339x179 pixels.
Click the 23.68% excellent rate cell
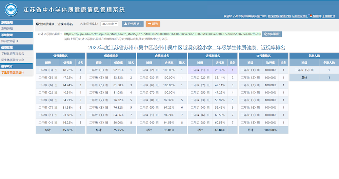[68, 115]
